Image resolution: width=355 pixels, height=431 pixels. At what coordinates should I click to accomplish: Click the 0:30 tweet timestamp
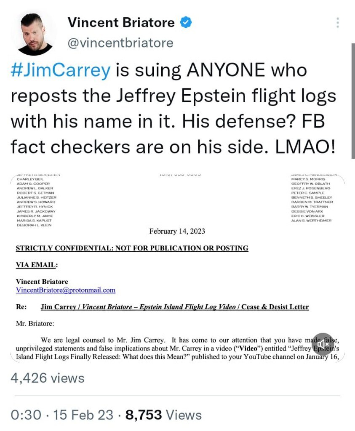[26, 415]
